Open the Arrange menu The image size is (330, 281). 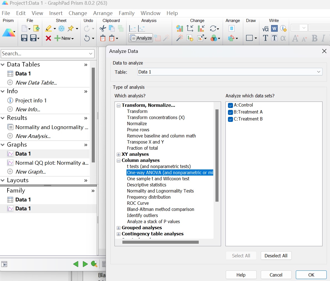[103, 13]
